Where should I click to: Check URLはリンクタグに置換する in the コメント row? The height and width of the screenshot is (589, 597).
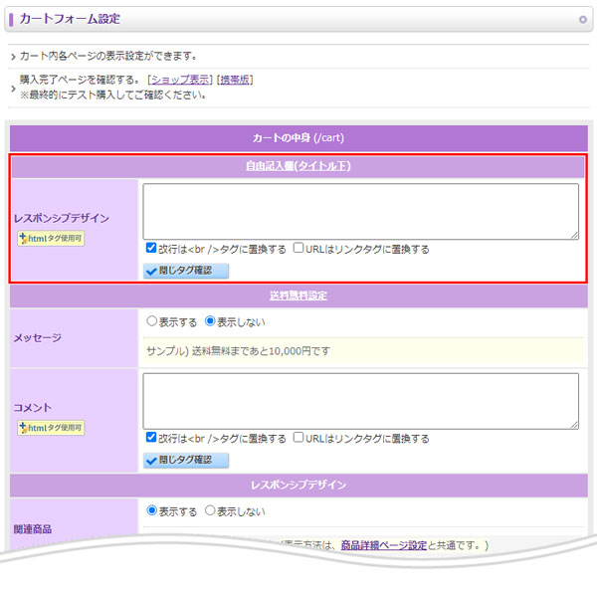click(298, 437)
